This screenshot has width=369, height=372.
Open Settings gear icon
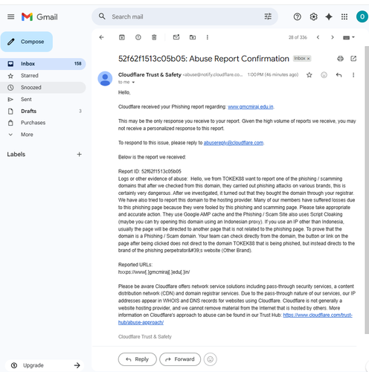(313, 16)
